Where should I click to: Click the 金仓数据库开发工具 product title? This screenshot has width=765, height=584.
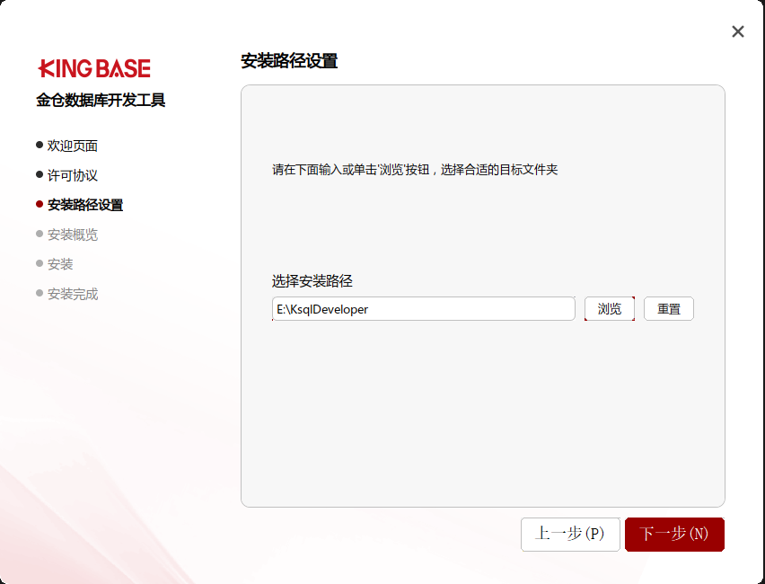click(101, 101)
